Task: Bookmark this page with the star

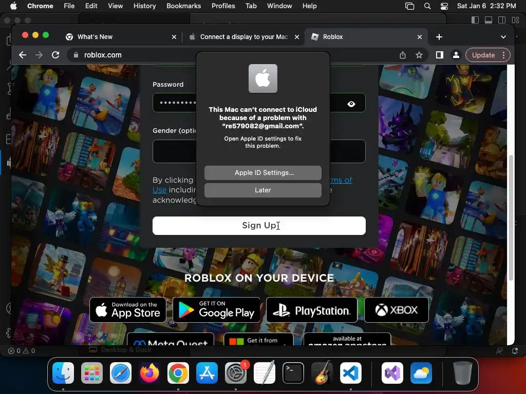Action: pyautogui.click(x=419, y=55)
